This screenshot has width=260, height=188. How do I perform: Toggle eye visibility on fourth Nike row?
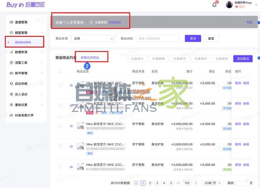pos(71,147)
